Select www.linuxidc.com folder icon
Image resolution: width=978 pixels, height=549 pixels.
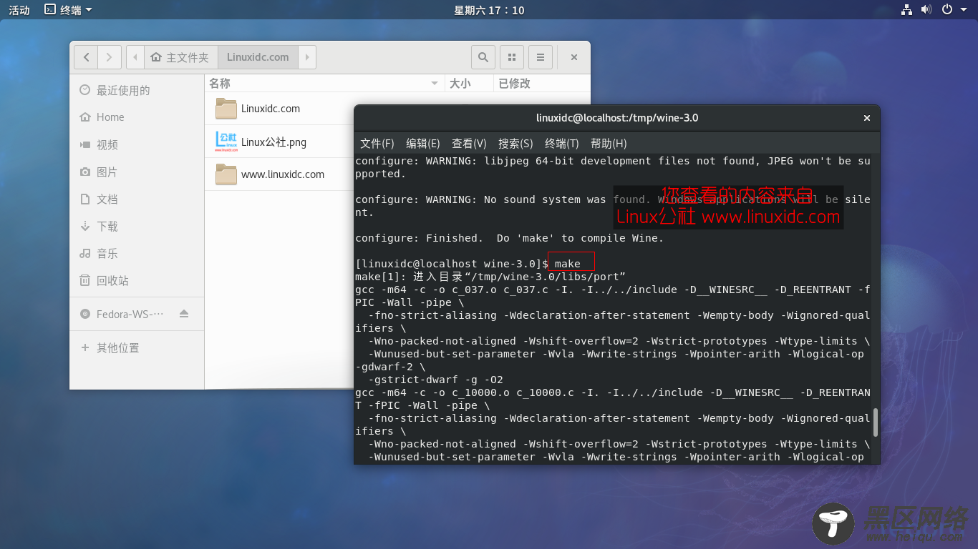[x=226, y=174]
